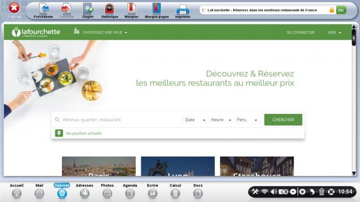
Task: Click the lafourchette logo
Action: pyautogui.click(x=36, y=32)
